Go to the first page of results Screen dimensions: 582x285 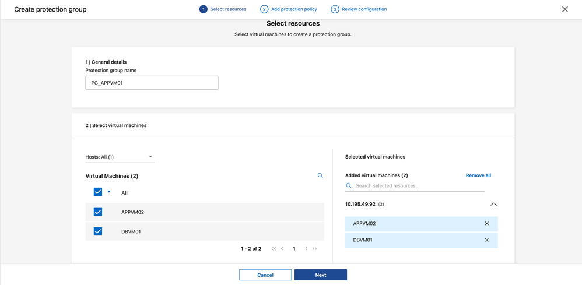(x=274, y=249)
